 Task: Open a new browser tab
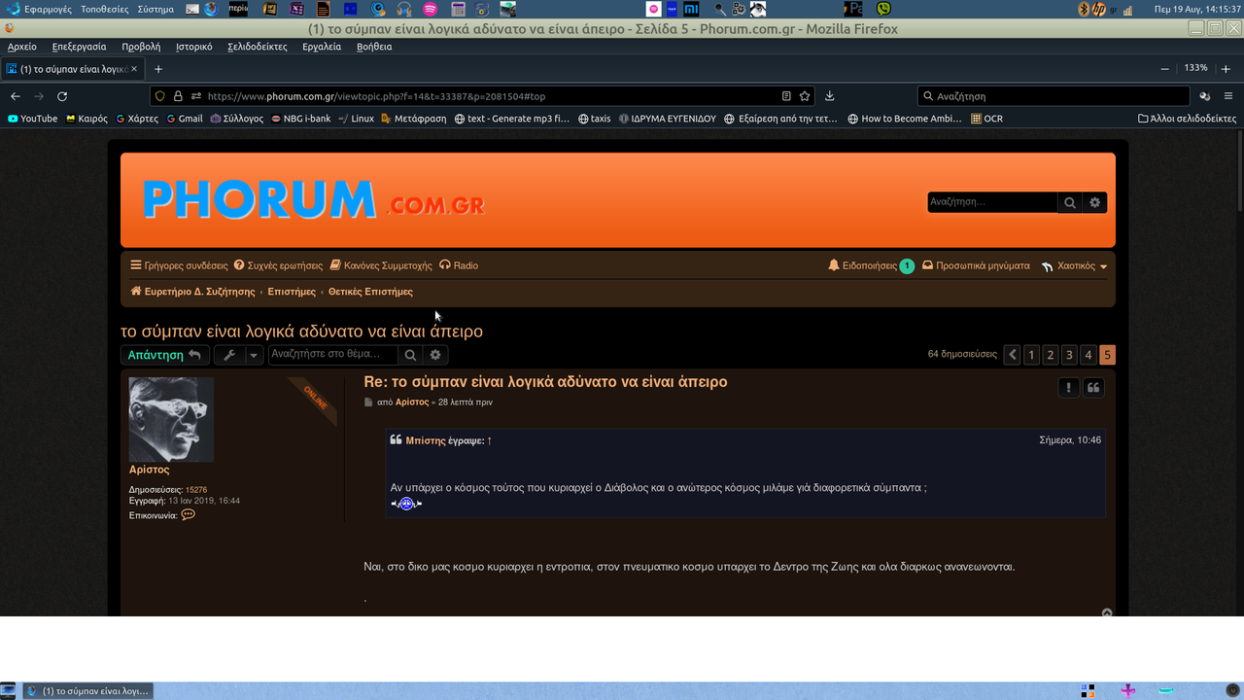pos(158,69)
